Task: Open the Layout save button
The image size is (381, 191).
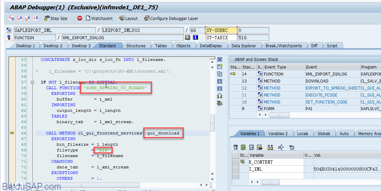Action: [x=129, y=18]
